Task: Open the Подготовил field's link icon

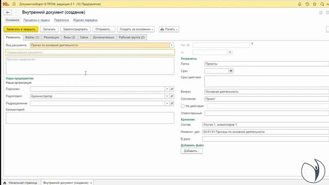Action: click(x=172, y=96)
